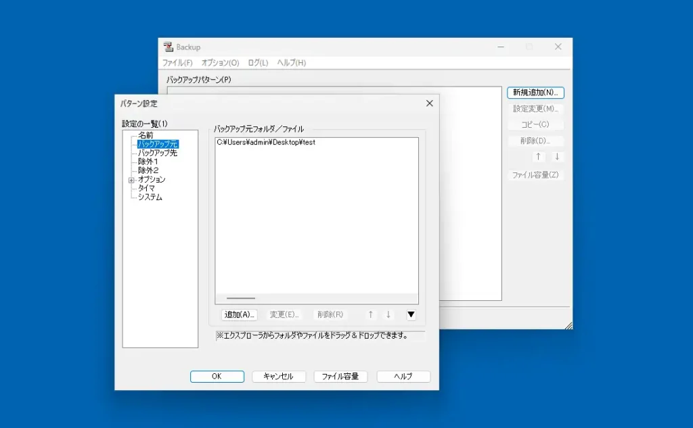
Task: Click the 新規追加(N) button
Action: [x=536, y=93]
